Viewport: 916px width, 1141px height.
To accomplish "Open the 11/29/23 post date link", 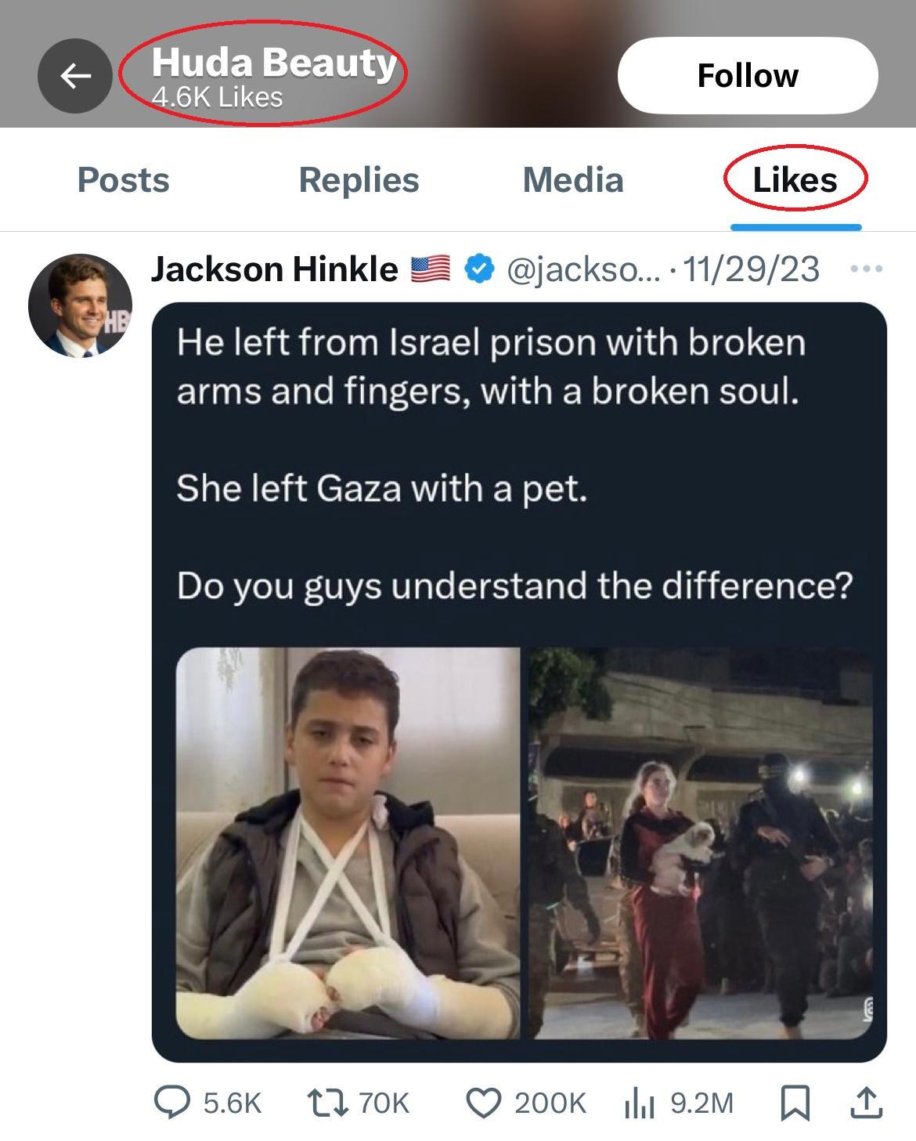I will (752, 269).
